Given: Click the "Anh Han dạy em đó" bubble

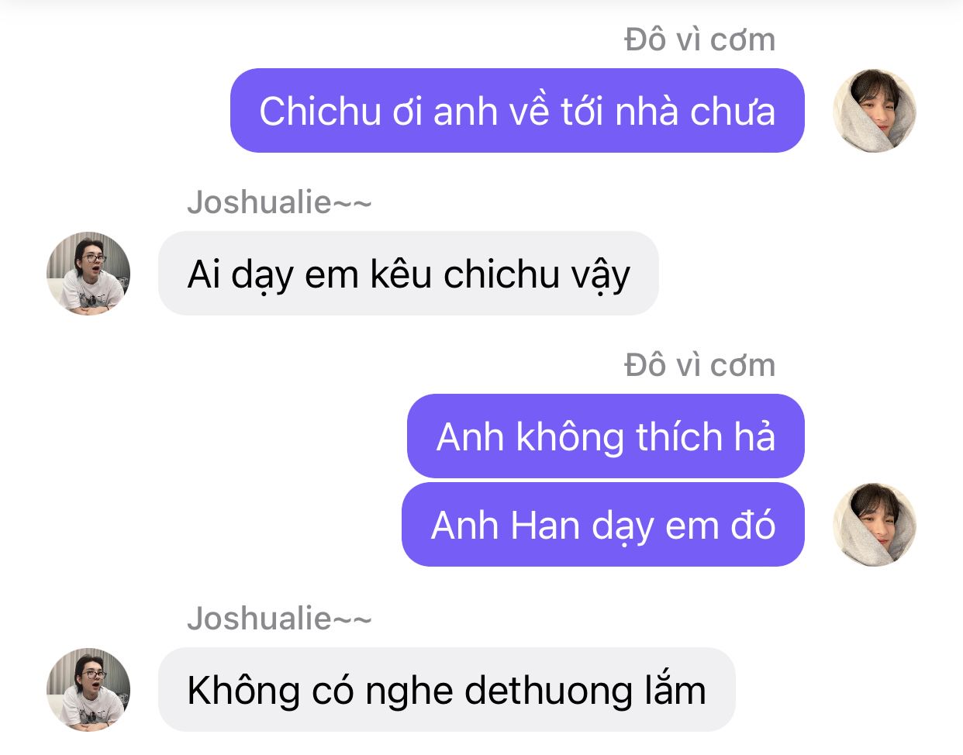Looking at the screenshot, I should 603,524.
